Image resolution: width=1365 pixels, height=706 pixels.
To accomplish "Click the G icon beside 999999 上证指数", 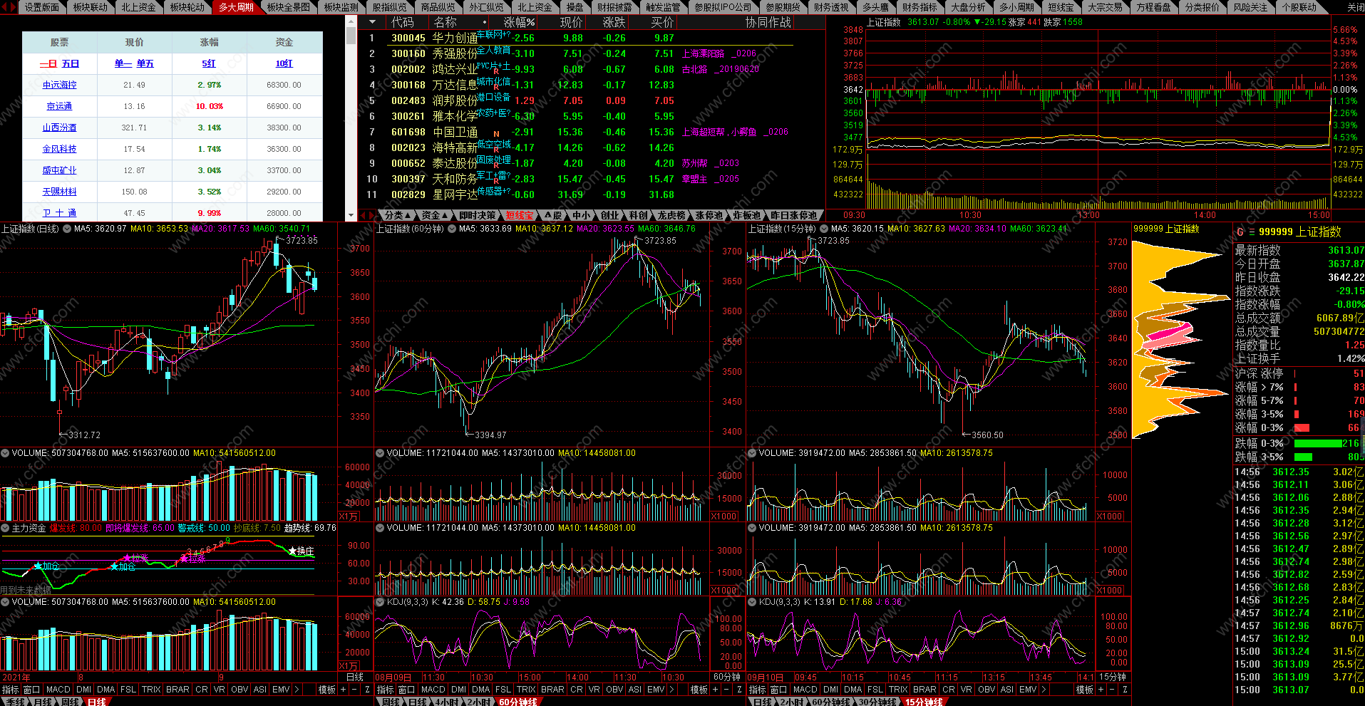I will click(x=1240, y=232).
